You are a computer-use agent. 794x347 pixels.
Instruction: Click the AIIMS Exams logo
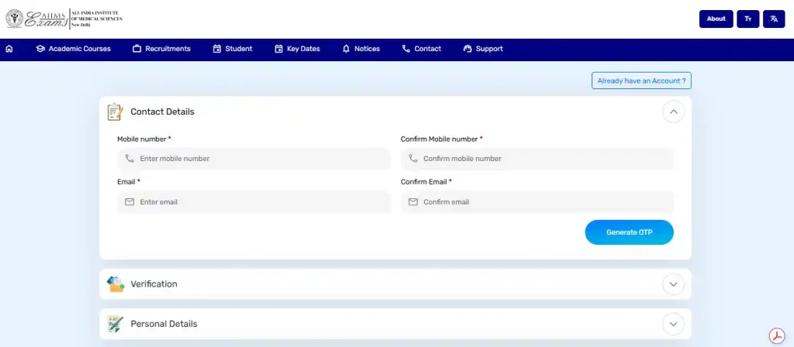tap(64, 19)
